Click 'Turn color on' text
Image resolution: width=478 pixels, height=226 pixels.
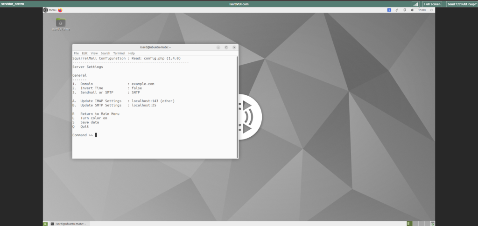[x=94, y=118]
